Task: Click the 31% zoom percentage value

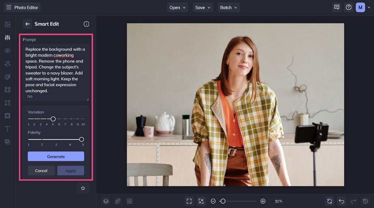Action: point(279,201)
